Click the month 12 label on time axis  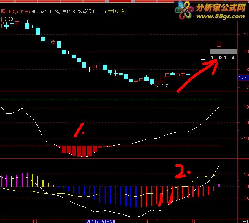(35, 221)
